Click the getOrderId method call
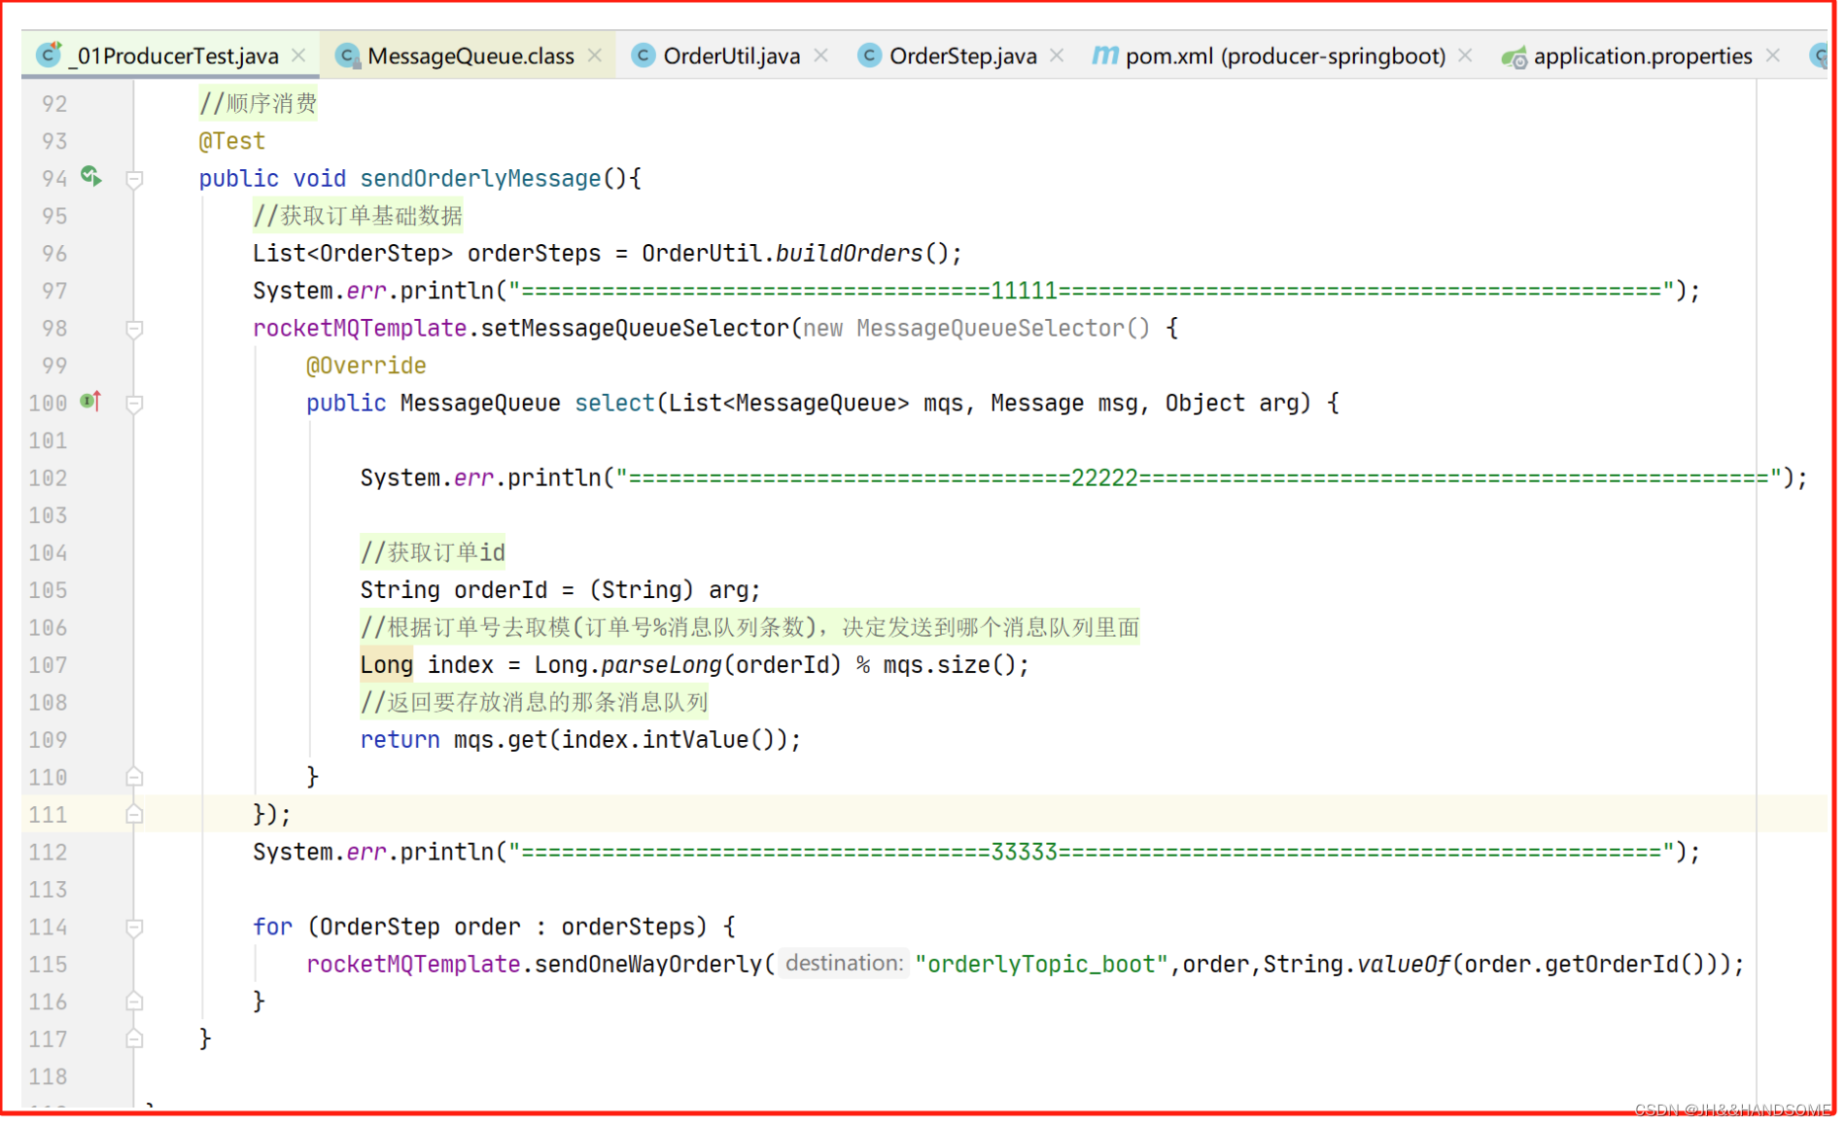Image resolution: width=1846 pixels, height=1126 pixels. coord(1611,965)
